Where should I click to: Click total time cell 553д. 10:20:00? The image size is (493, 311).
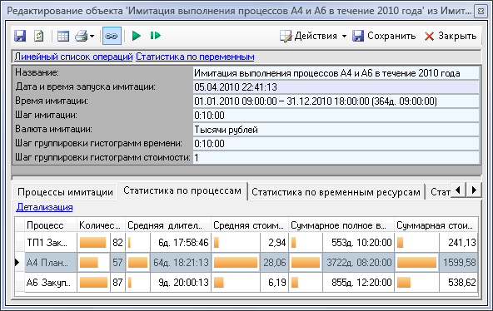point(358,243)
